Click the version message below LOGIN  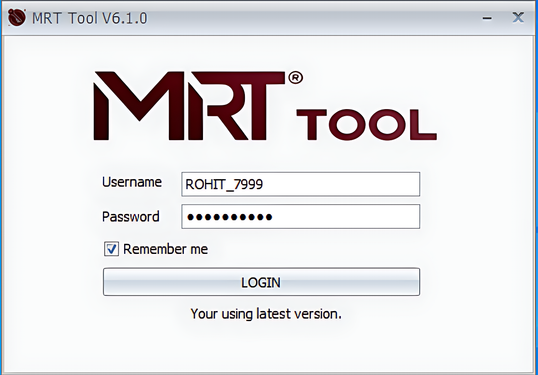click(x=265, y=314)
